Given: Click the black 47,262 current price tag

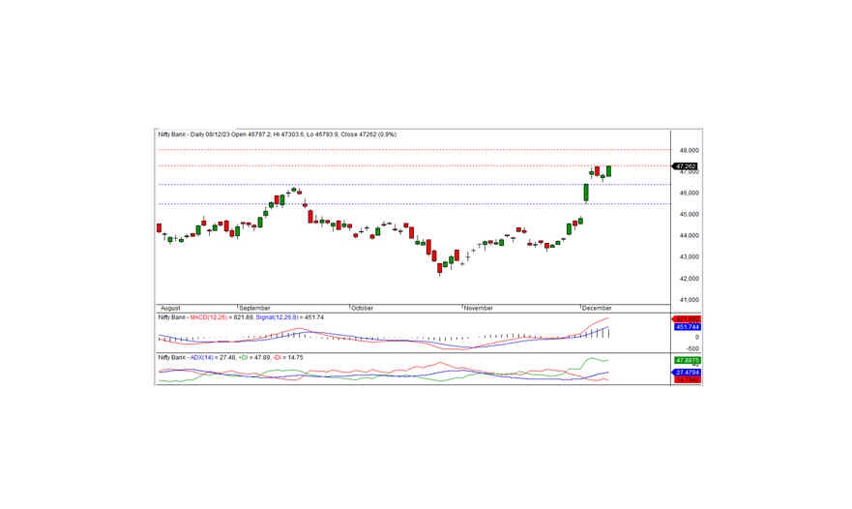Looking at the screenshot, I should [x=686, y=166].
